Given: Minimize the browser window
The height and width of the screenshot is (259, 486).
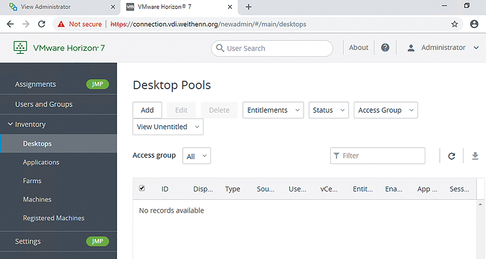Looking at the screenshot, I should click(x=444, y=5).
